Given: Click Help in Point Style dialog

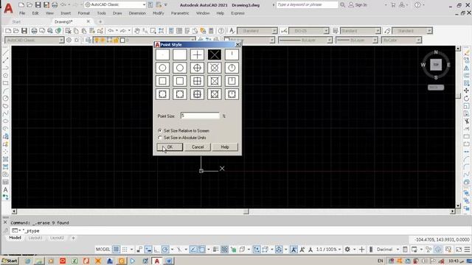Looking at the screenshot, I should coord(225,147).
